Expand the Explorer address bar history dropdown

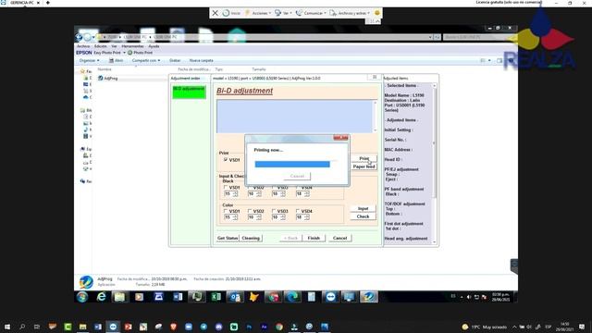click(x=430, y=37)
